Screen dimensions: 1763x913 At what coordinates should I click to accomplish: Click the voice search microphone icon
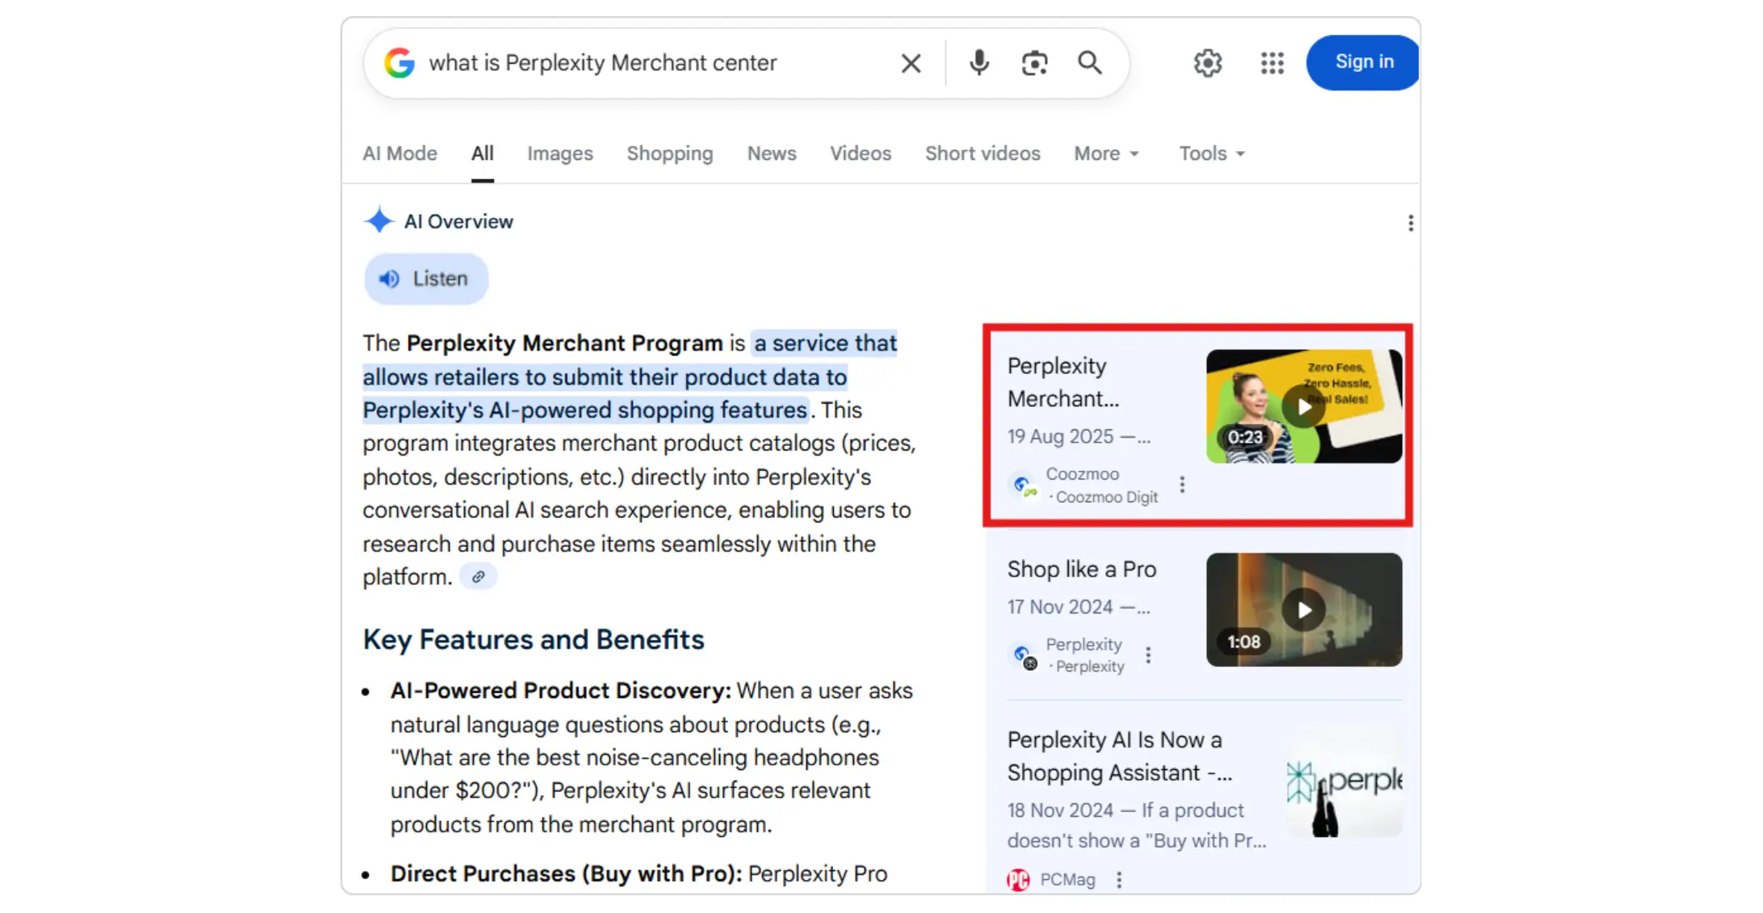[978, 63]
